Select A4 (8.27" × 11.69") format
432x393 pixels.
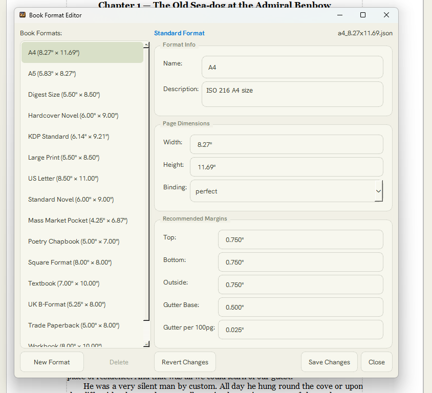coord(82,52)
